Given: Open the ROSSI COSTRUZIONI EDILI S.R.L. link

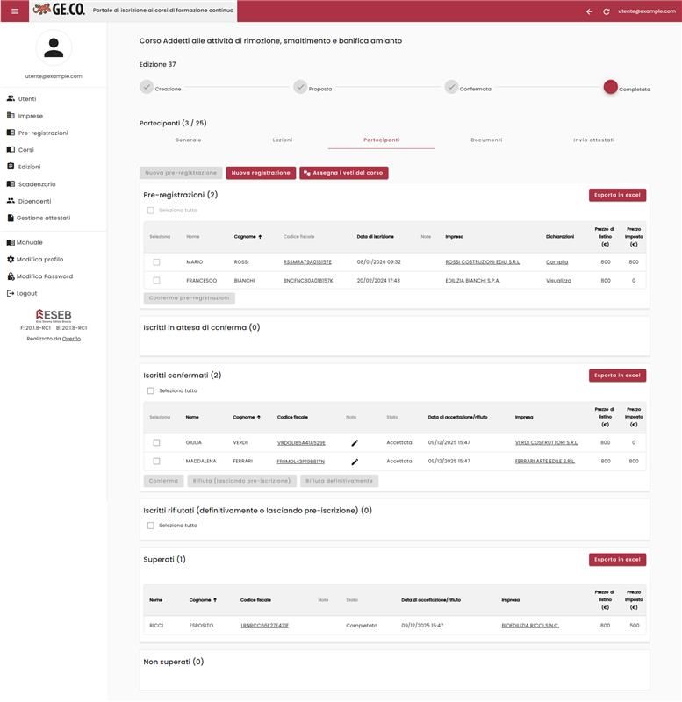Looking at the screenshot, I should tap(482, 262).
